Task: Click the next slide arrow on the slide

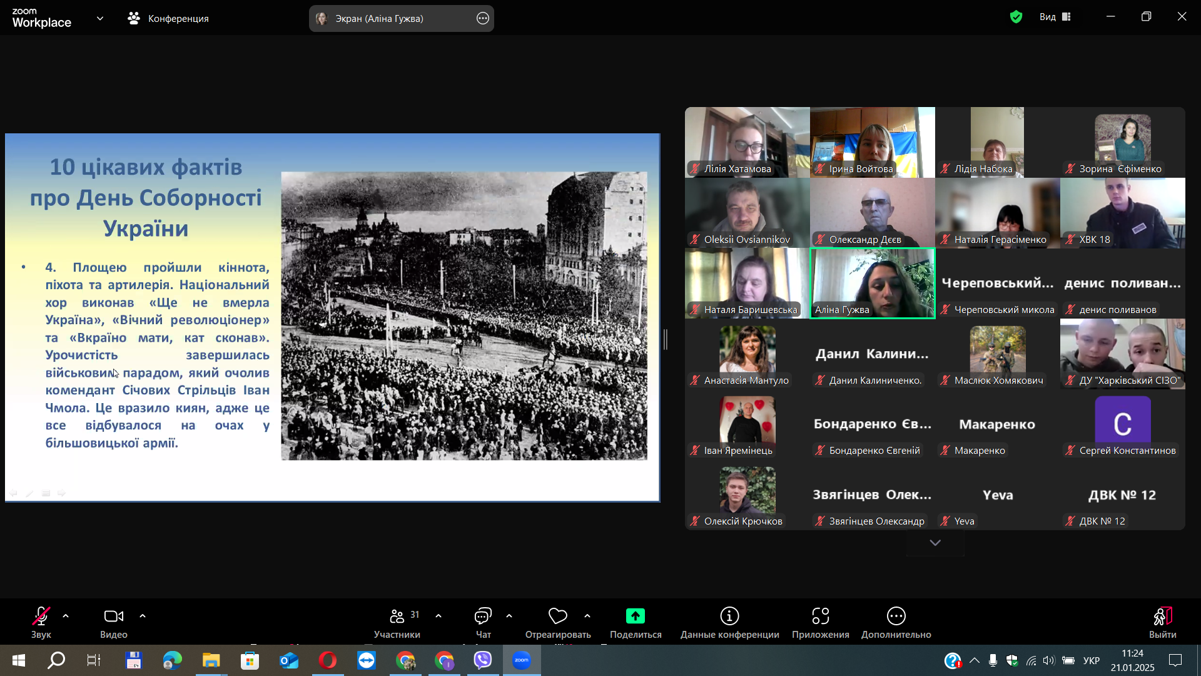Action: 62,493
